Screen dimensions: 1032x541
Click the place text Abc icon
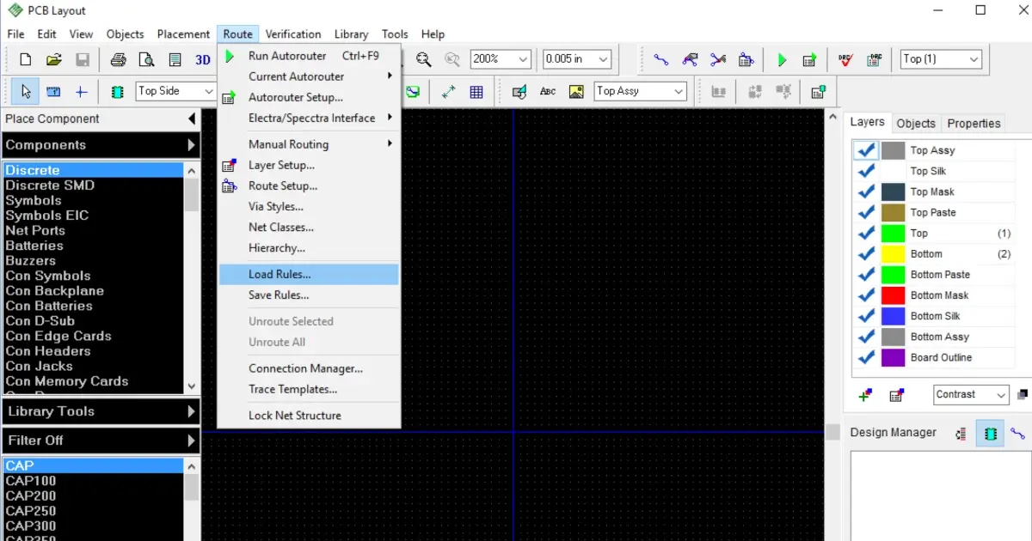548,91
